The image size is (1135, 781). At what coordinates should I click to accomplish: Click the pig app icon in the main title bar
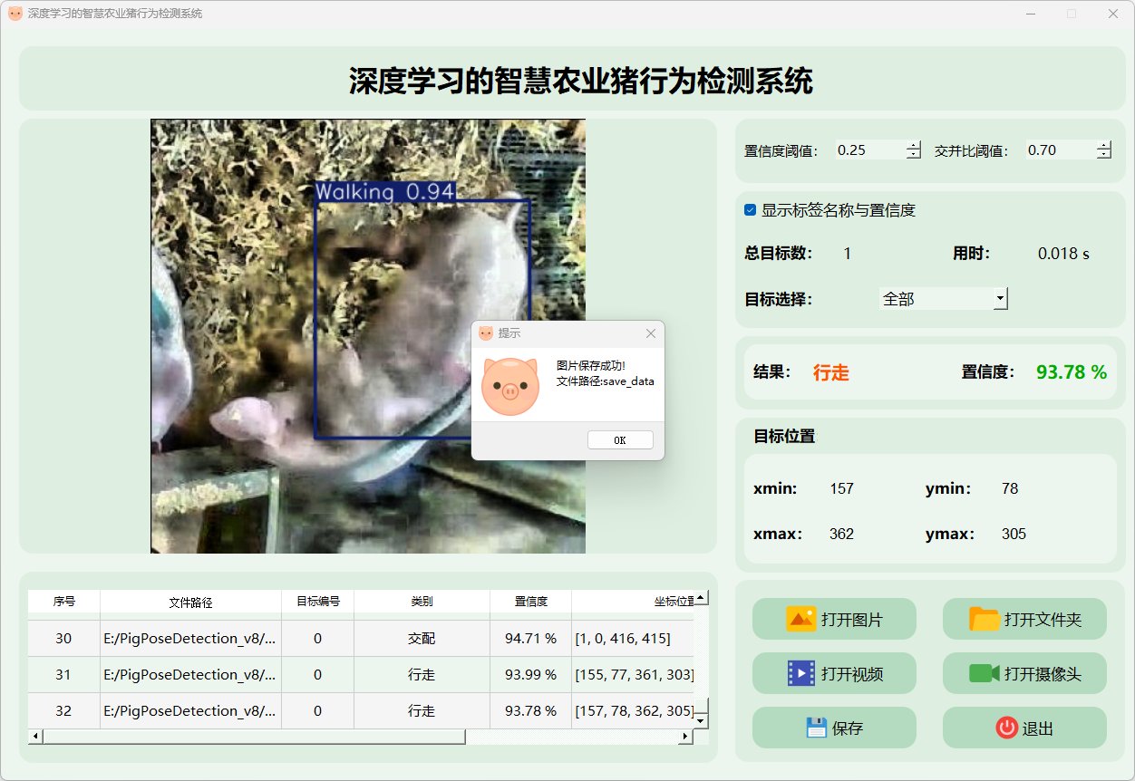pos(15,14)
